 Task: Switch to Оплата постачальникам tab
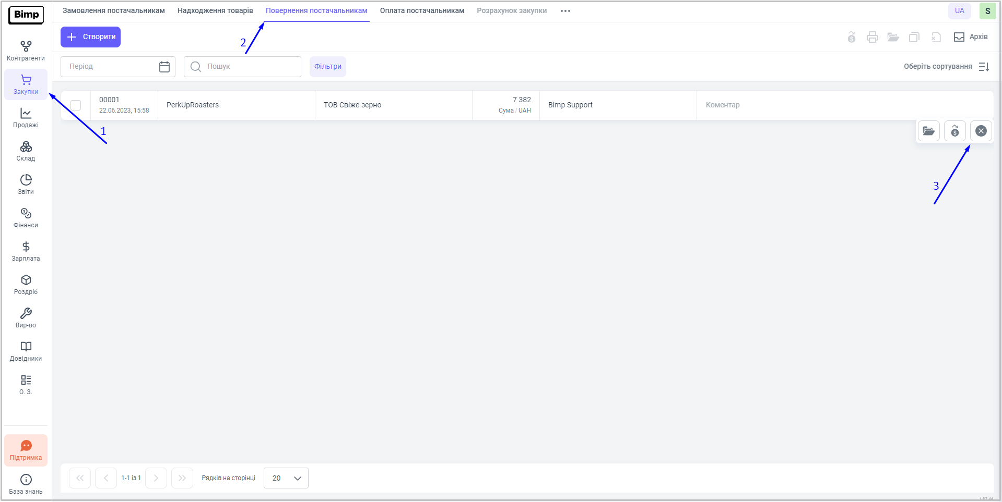click(x=422, y=11)
